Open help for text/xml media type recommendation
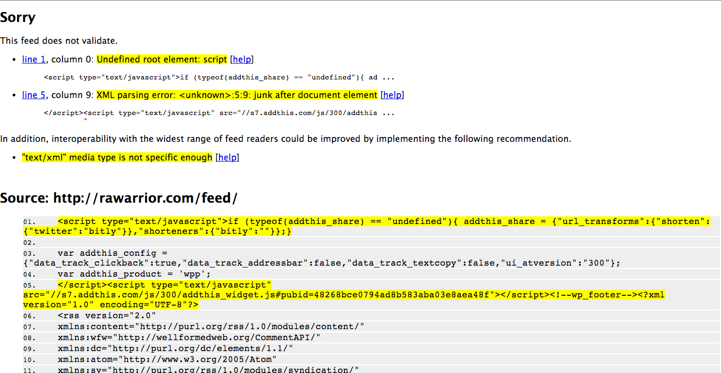The image size is (721, 373). [227, 157]
